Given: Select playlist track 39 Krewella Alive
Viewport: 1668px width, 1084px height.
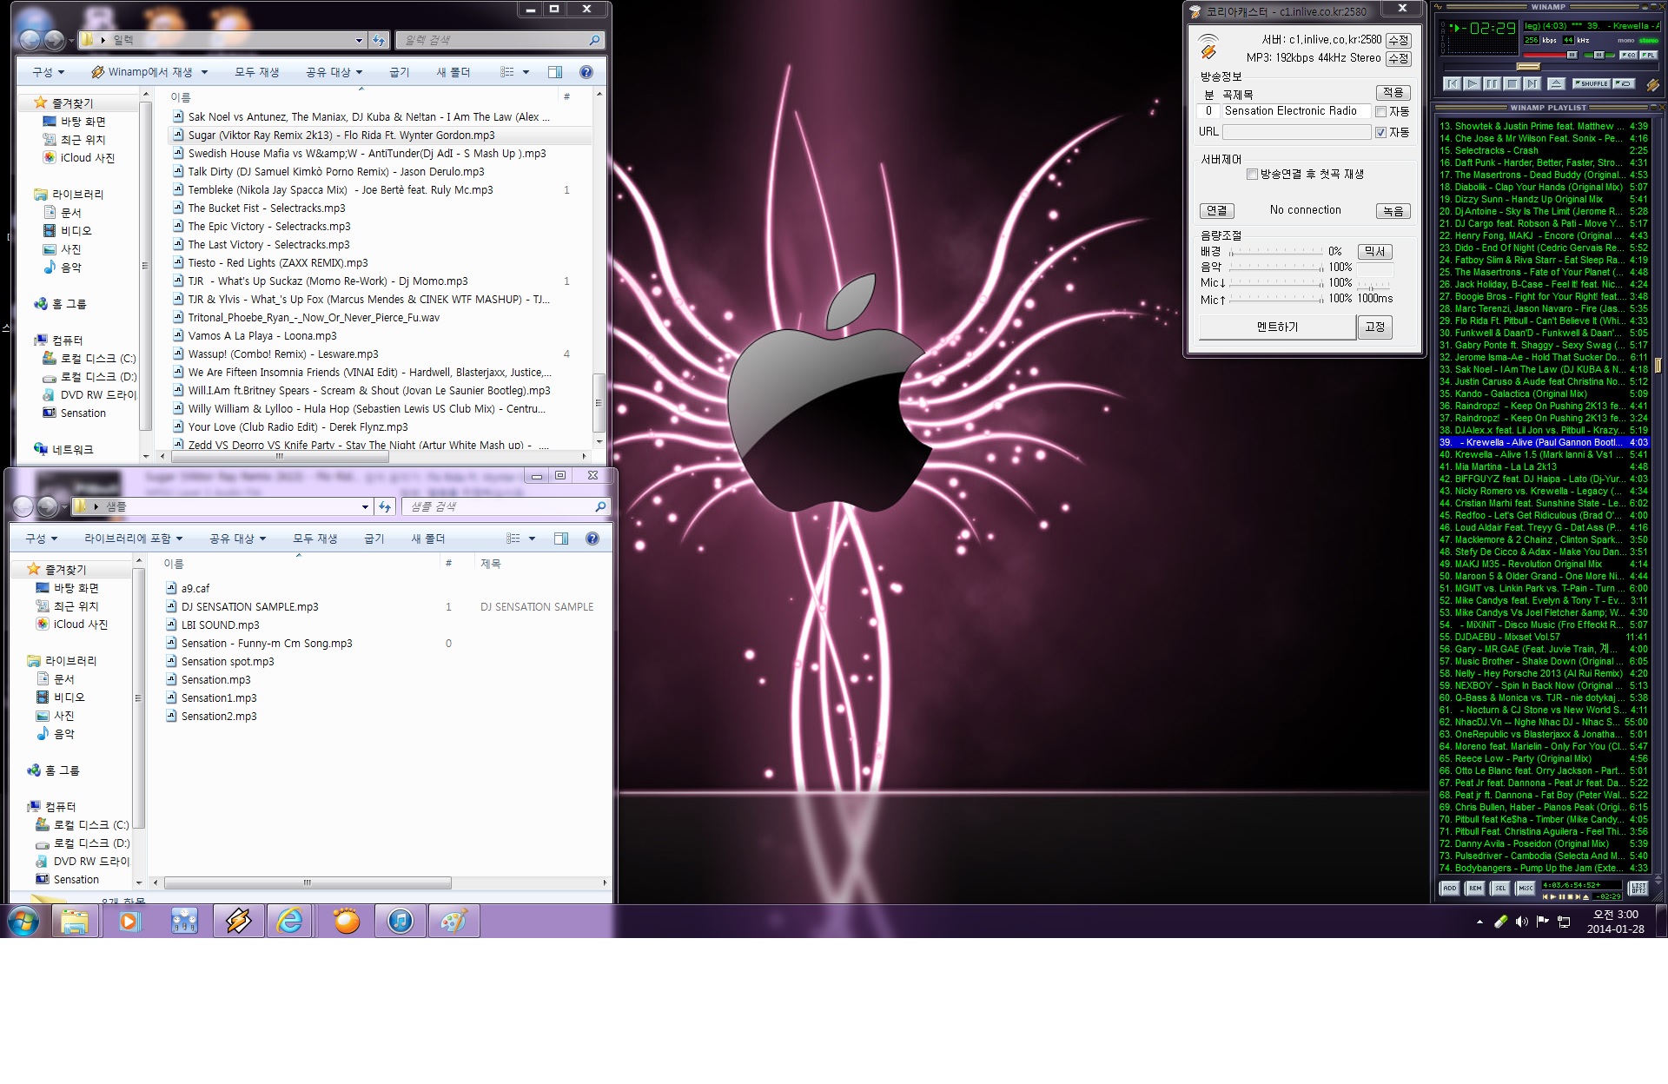Looking at the screenshot, I should pos(1543,442).
